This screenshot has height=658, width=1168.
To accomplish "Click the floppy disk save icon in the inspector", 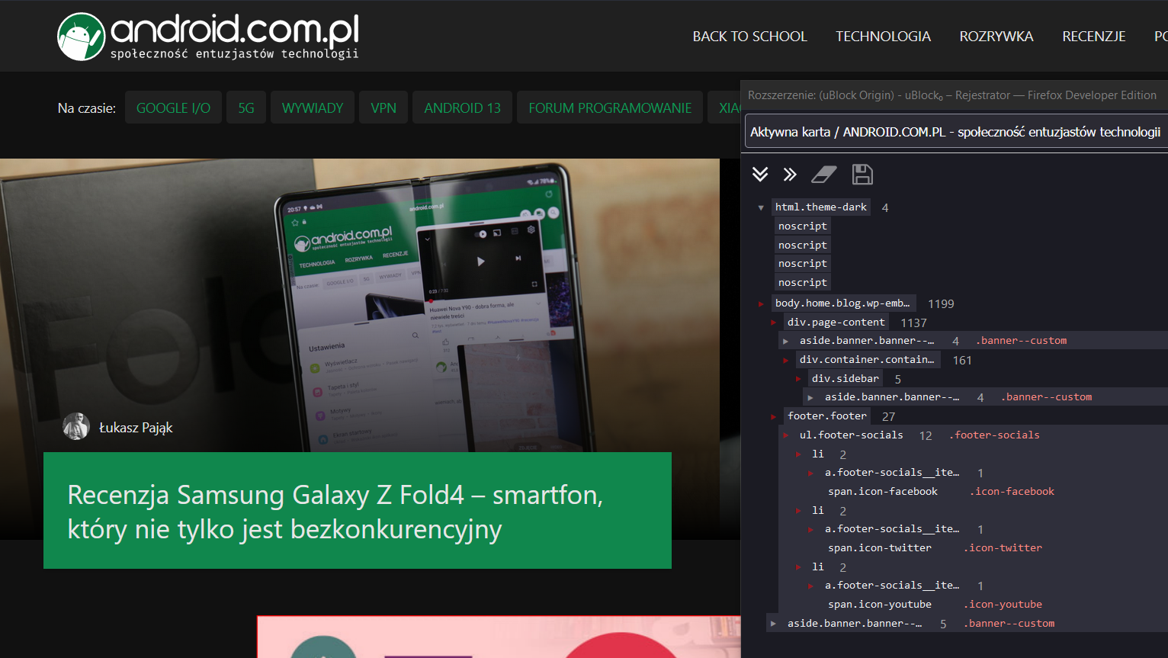I will pyautogui.click(x=862, y=174).
